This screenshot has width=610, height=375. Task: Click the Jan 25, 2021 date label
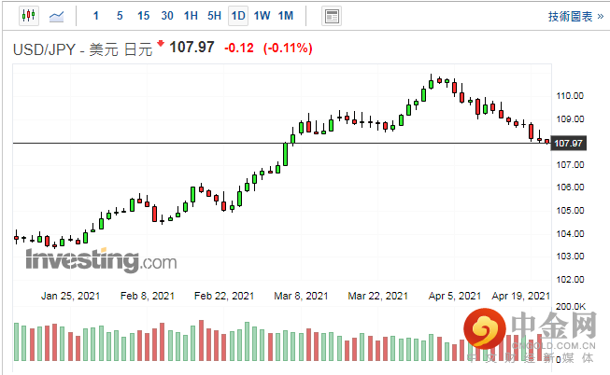[x=70, y=296]
